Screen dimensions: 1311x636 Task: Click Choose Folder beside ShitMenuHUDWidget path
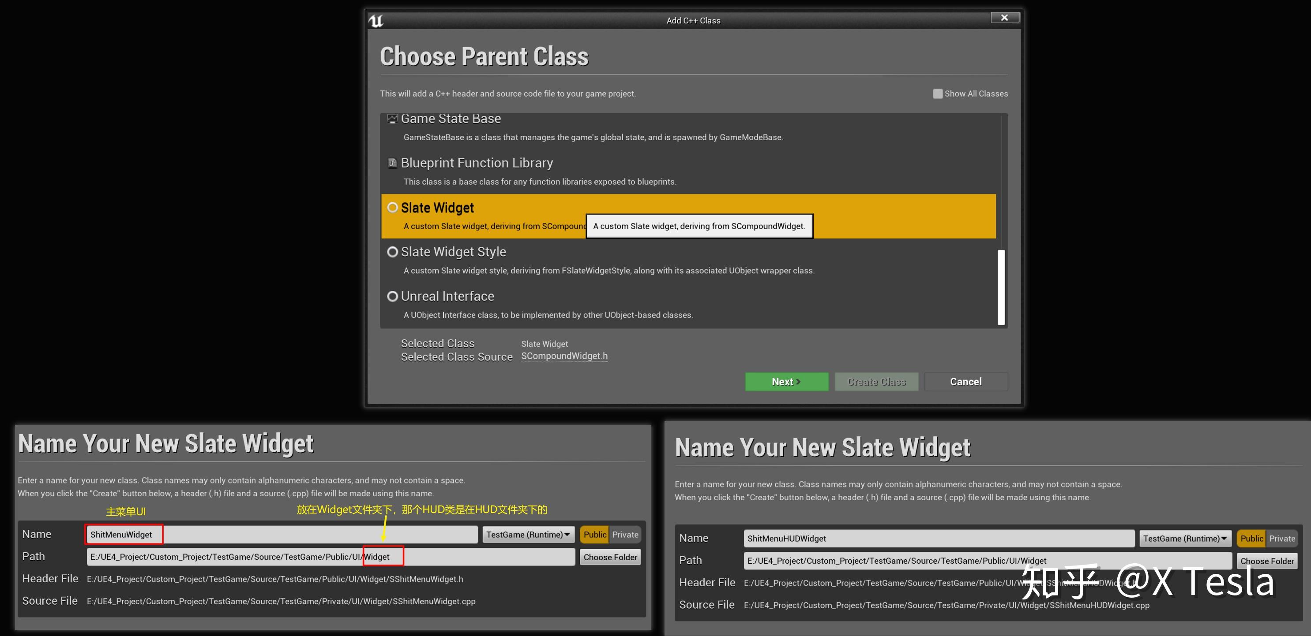click(1267, 561)
